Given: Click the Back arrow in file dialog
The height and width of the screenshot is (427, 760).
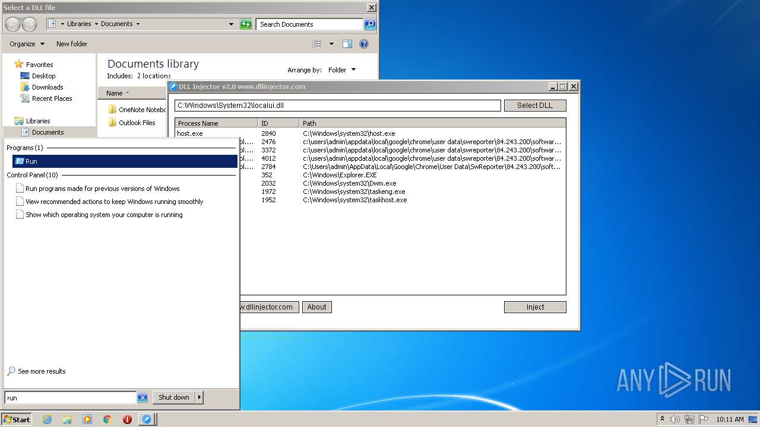Looking at the screenshot, I should 13,24.
